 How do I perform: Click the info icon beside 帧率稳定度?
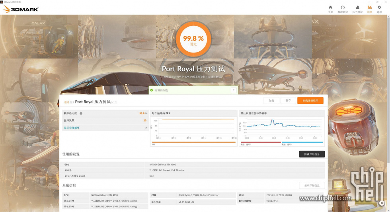tap(81, 113)
